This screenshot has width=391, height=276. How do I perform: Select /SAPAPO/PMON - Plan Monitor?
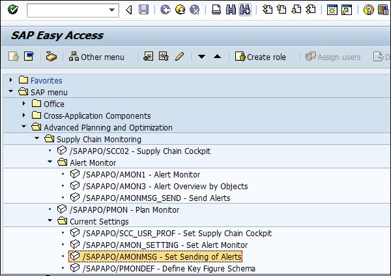124,210
